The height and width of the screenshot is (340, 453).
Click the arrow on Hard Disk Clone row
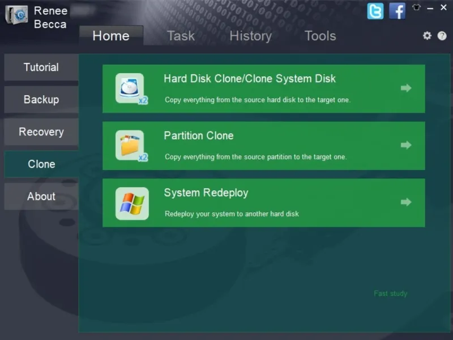point(406,88)
